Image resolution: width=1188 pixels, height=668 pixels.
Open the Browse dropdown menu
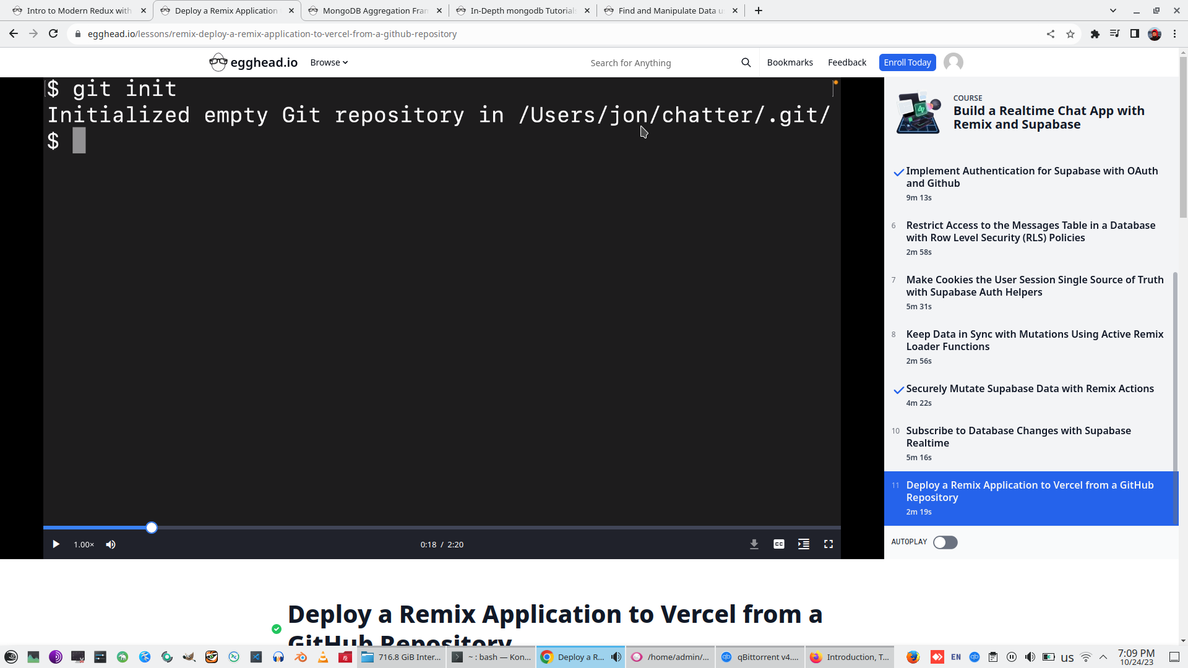329,62
